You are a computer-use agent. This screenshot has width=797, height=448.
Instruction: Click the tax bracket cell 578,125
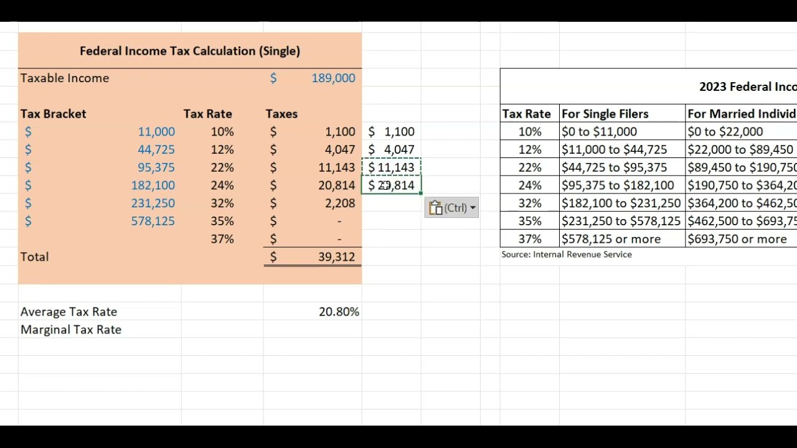click(100, 222)
